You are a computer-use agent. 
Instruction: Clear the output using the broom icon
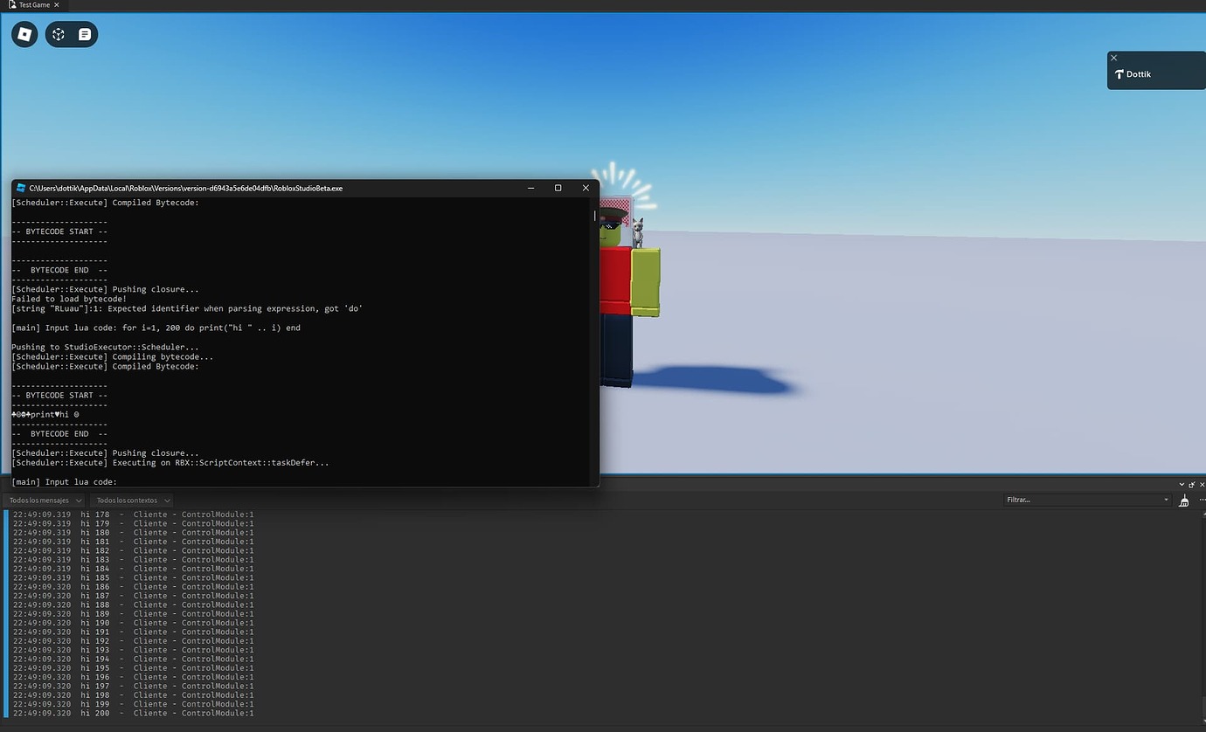point(1184,501)
